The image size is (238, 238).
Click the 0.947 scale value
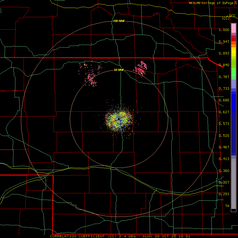coord(224,42)
